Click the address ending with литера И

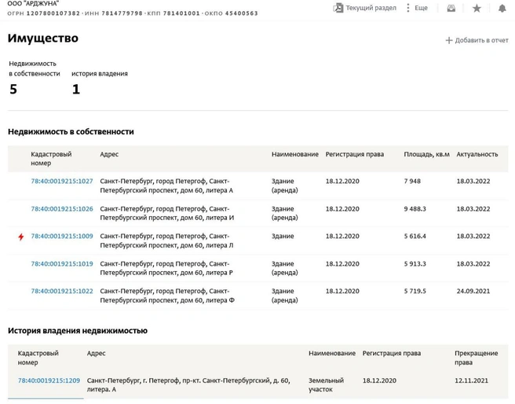(167, 213)
